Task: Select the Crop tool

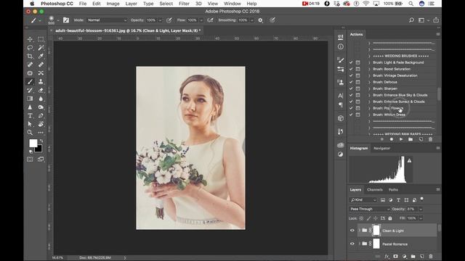Action: coord(30,57)
